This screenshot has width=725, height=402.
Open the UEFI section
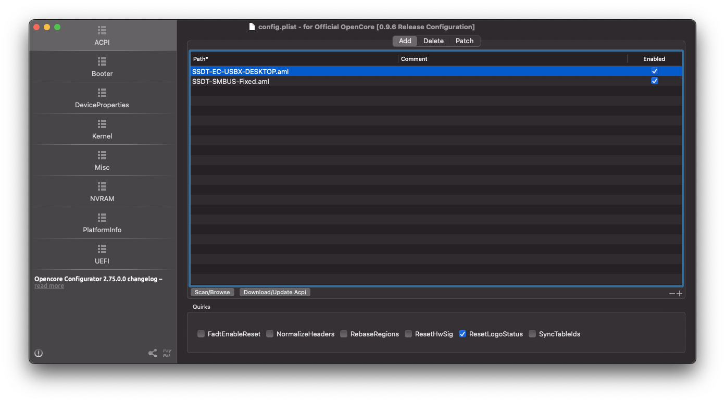(x=102, y=254)
